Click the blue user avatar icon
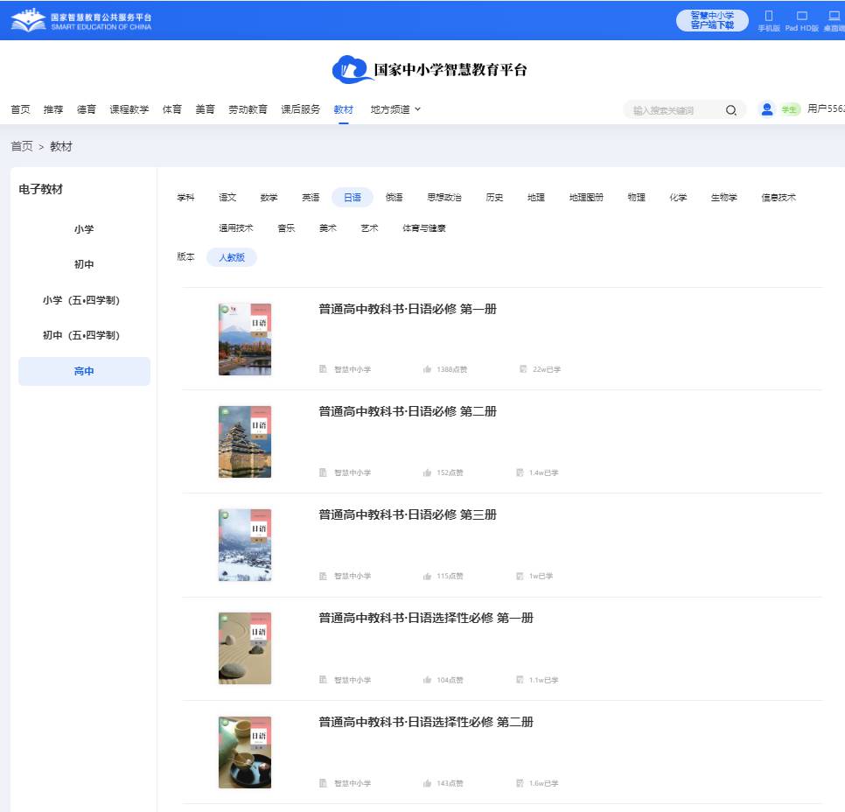 (765, 109)
